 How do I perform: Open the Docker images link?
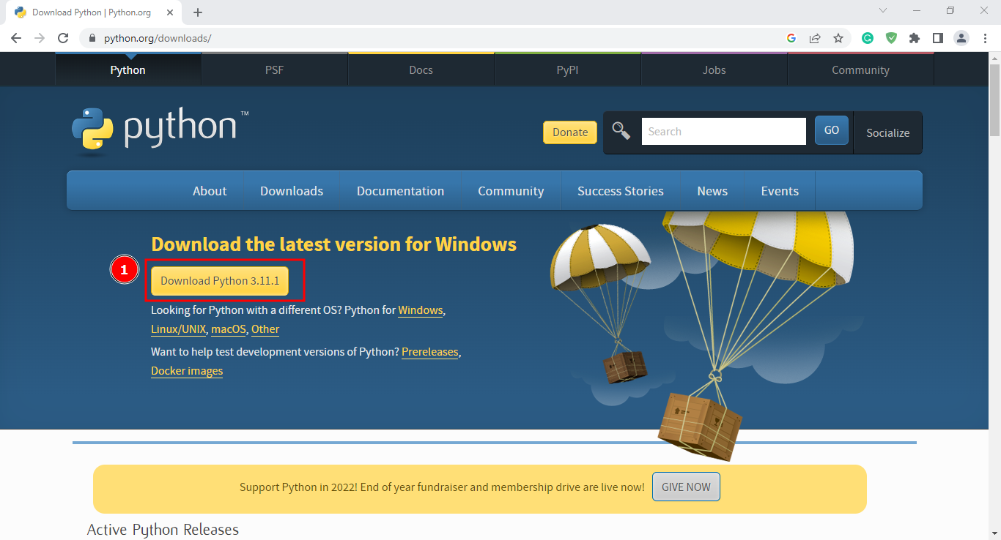point(187,371)
